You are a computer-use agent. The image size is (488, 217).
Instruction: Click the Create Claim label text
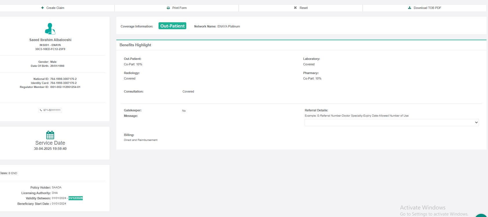tap(55, 8)
